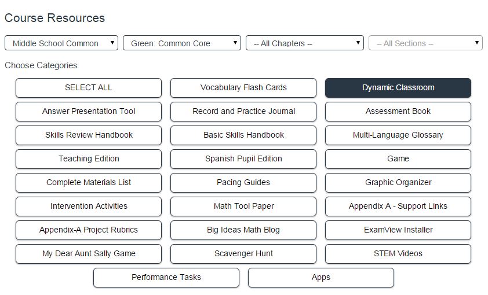Toggle the Vocabulary Flash Cards category
Viewport: 488px width, 295px height.
coord(243,88)
